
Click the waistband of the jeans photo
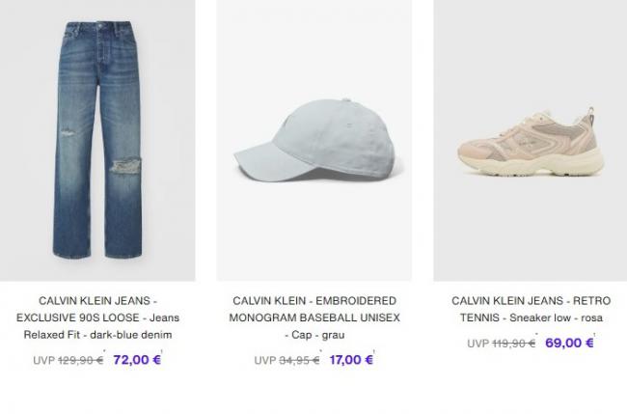coord(97,27)
